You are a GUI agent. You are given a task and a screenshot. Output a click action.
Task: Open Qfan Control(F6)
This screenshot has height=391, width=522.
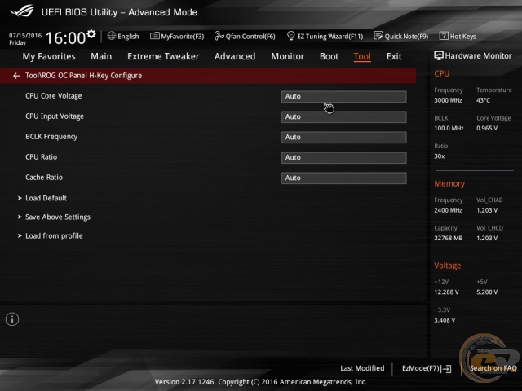(x=245, y=36)
